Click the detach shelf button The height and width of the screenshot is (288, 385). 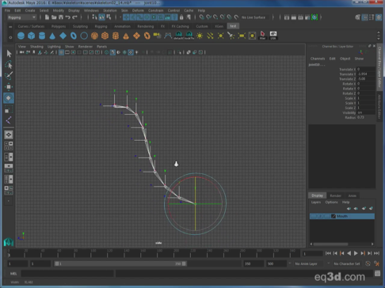[178, 36]
